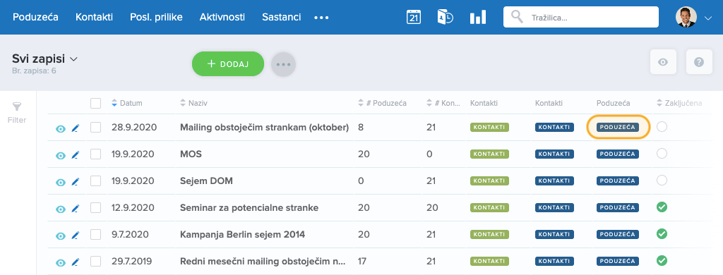The width and height of the screenshot is (723, 275).
Task: Open the Filter funnel icon
Action: coord(17,107)
